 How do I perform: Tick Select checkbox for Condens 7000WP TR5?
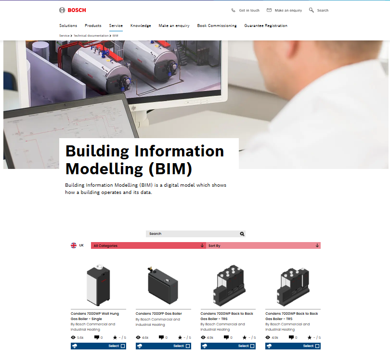[x=317, y=346]
